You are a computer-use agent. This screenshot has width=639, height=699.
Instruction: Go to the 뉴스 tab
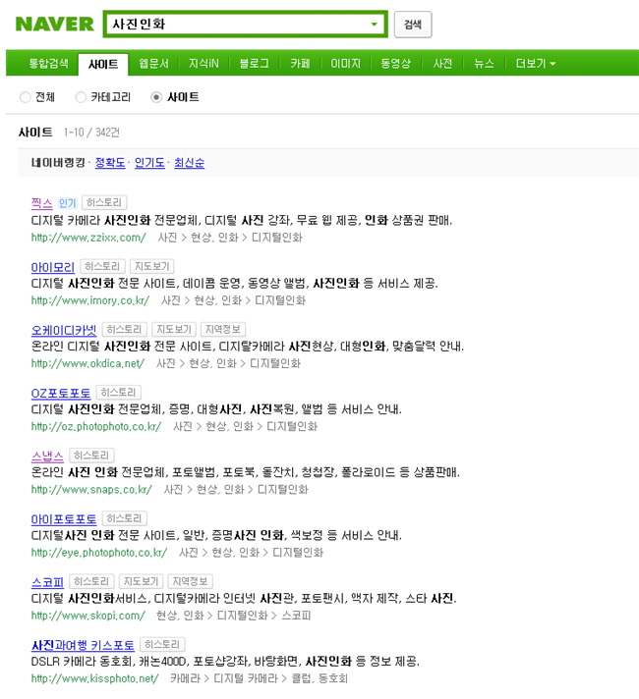(484, 63)
